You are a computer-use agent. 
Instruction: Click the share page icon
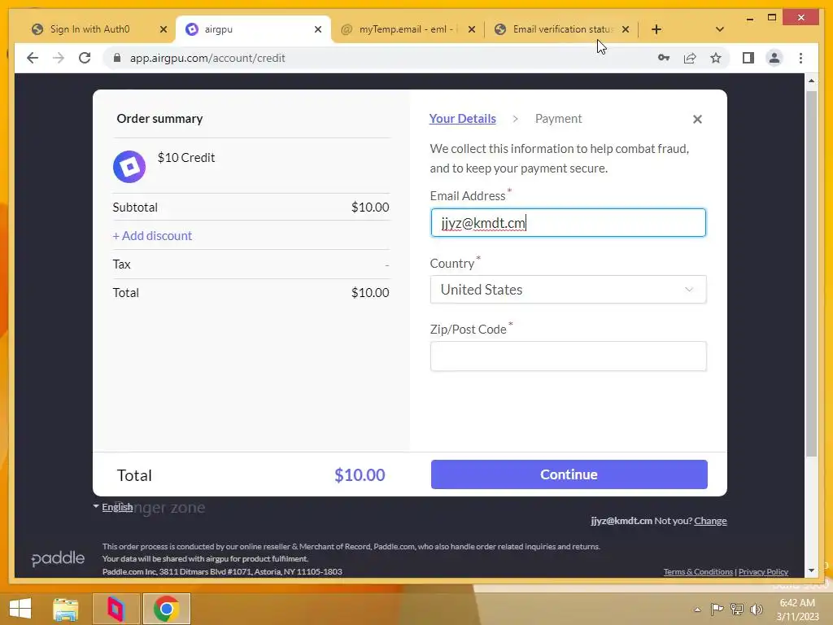[690, 58]
